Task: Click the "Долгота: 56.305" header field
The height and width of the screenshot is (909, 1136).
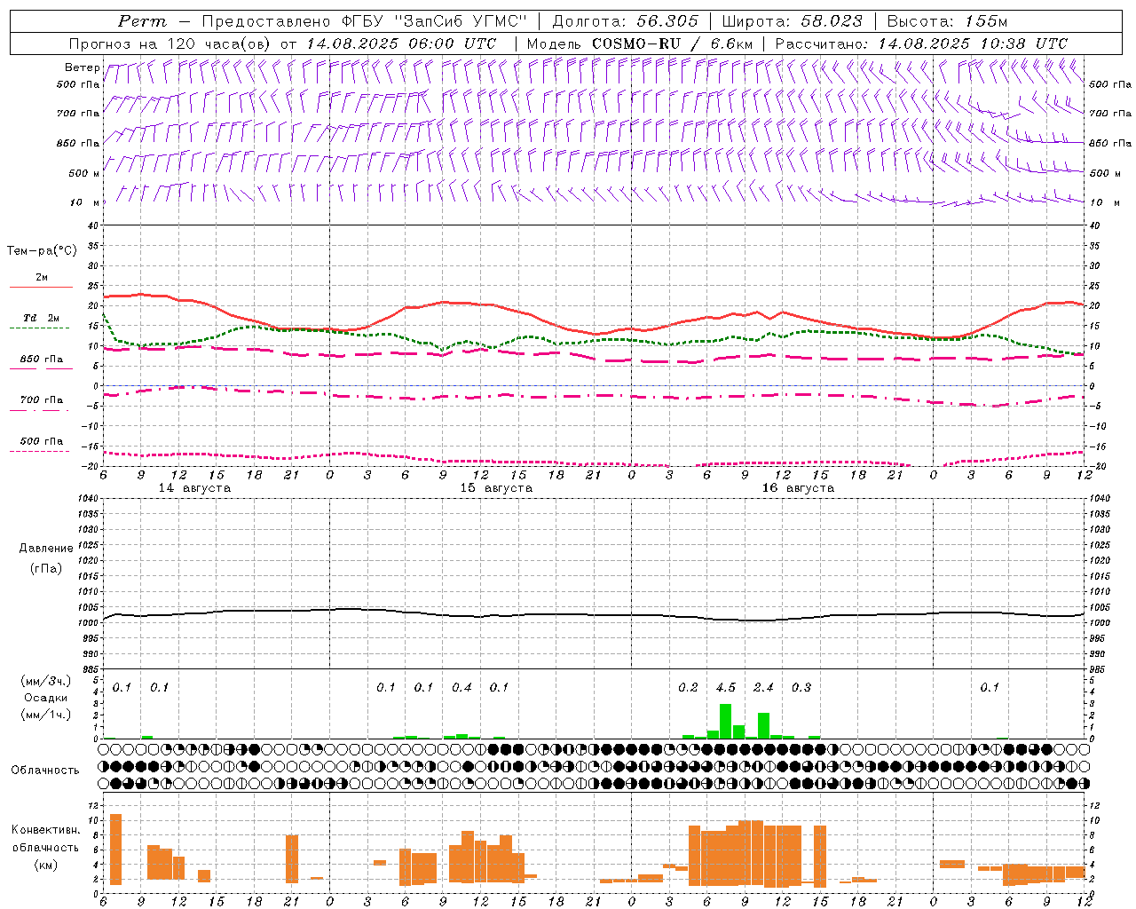Action: point(626,21)
